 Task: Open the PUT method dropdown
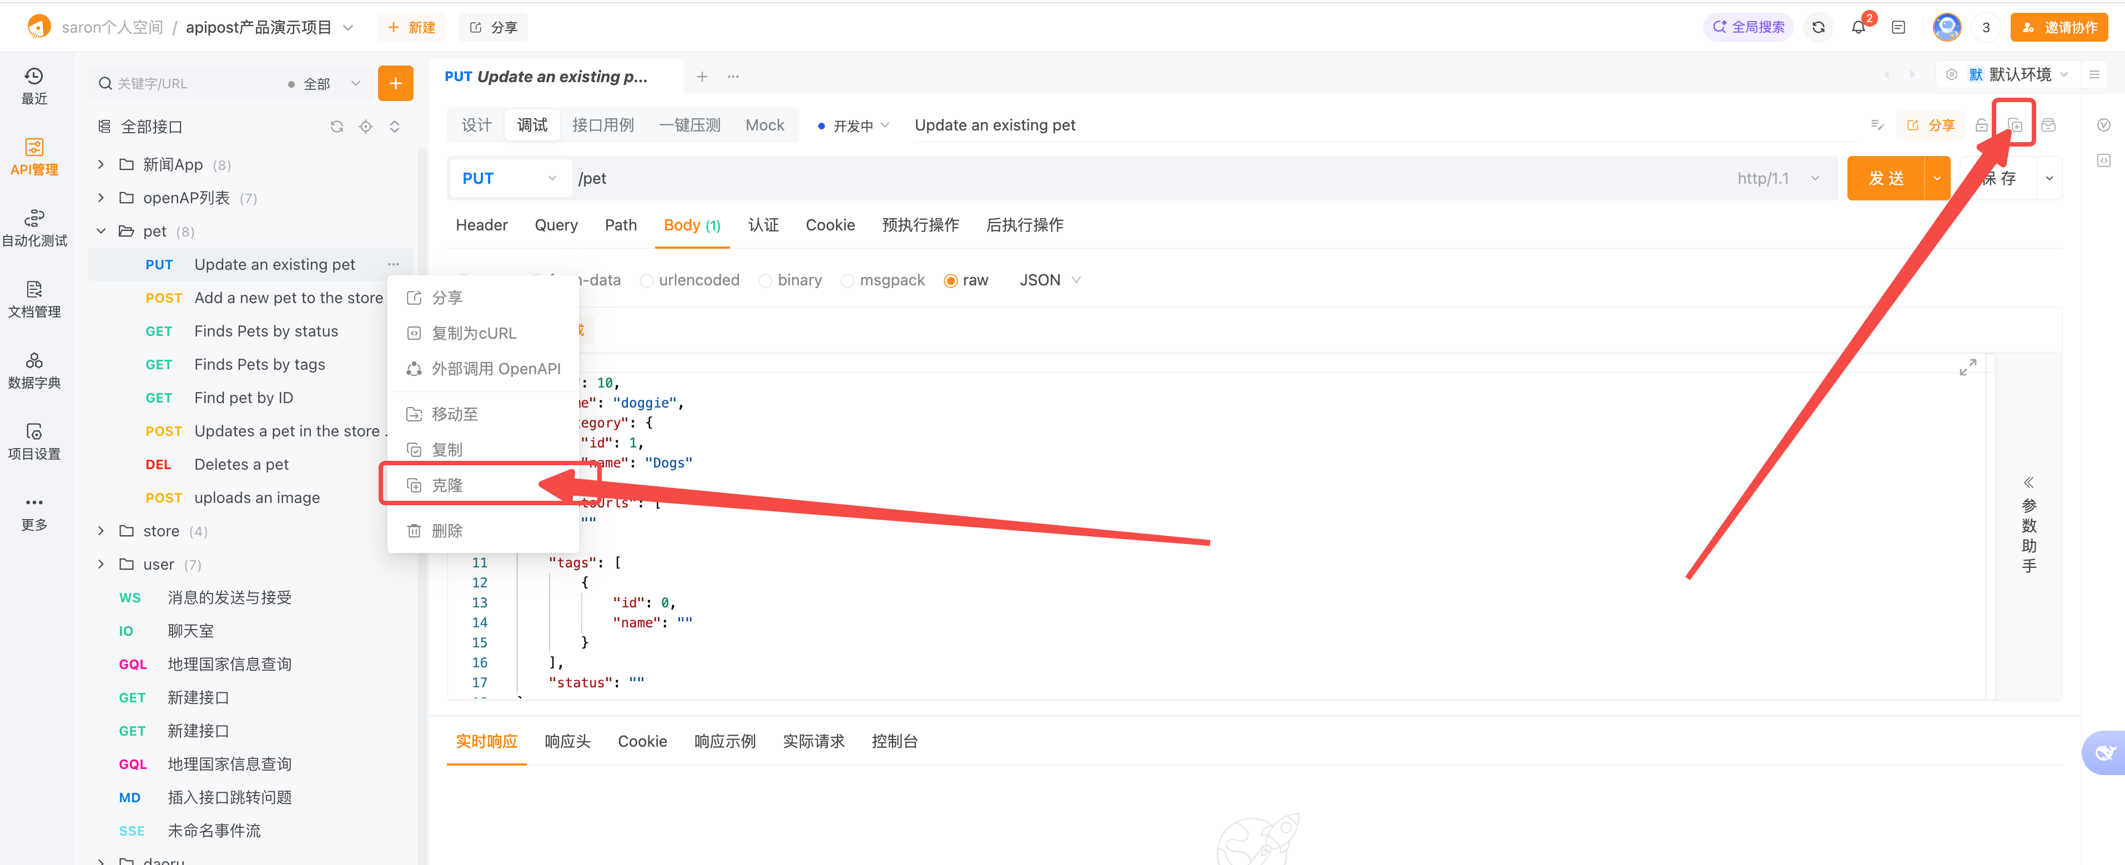510,178
